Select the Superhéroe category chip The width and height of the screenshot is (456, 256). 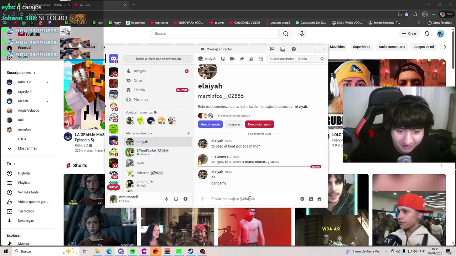tap(362, 47)
